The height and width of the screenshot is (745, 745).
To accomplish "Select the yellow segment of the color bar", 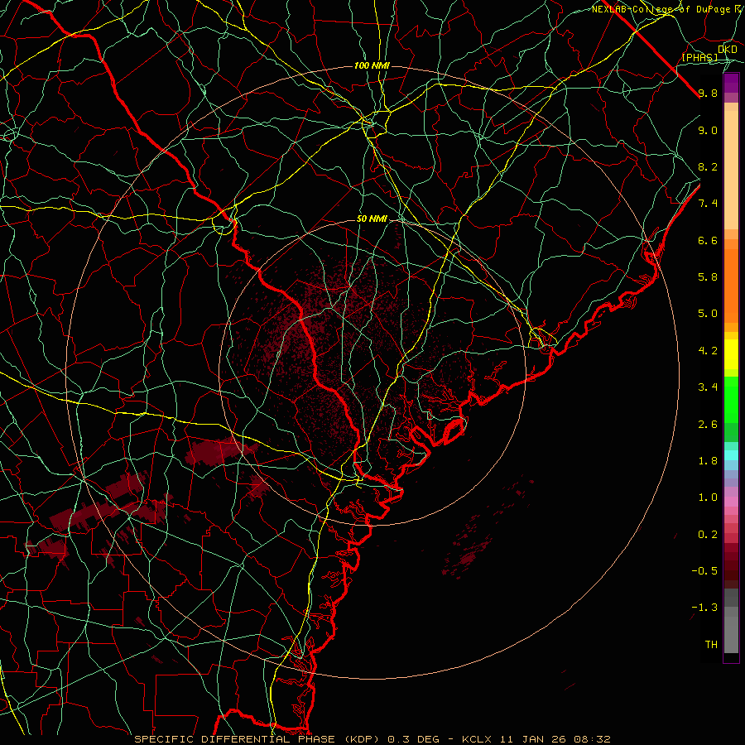I will [731, 354].
